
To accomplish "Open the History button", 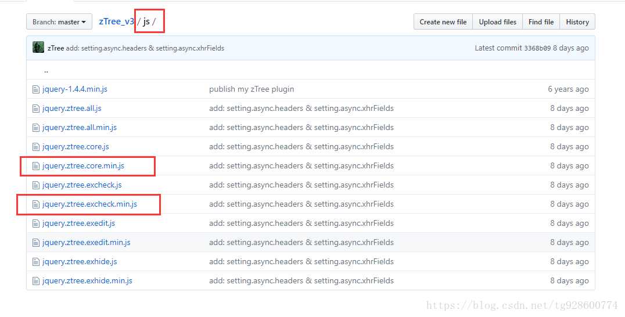I will 577,22.
